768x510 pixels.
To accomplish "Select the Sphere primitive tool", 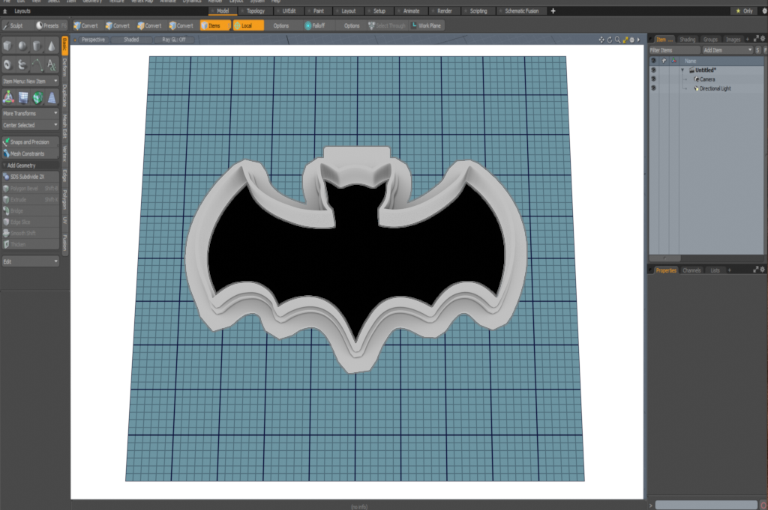I will click(21, 46).
